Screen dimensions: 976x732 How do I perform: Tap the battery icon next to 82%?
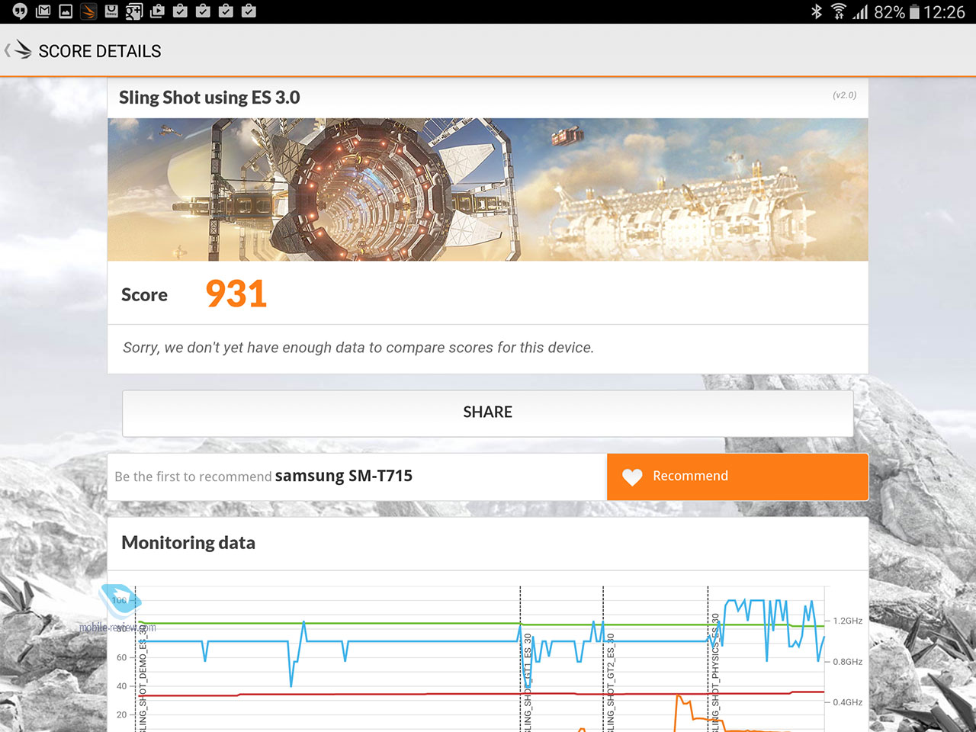(x=914, y=12)
